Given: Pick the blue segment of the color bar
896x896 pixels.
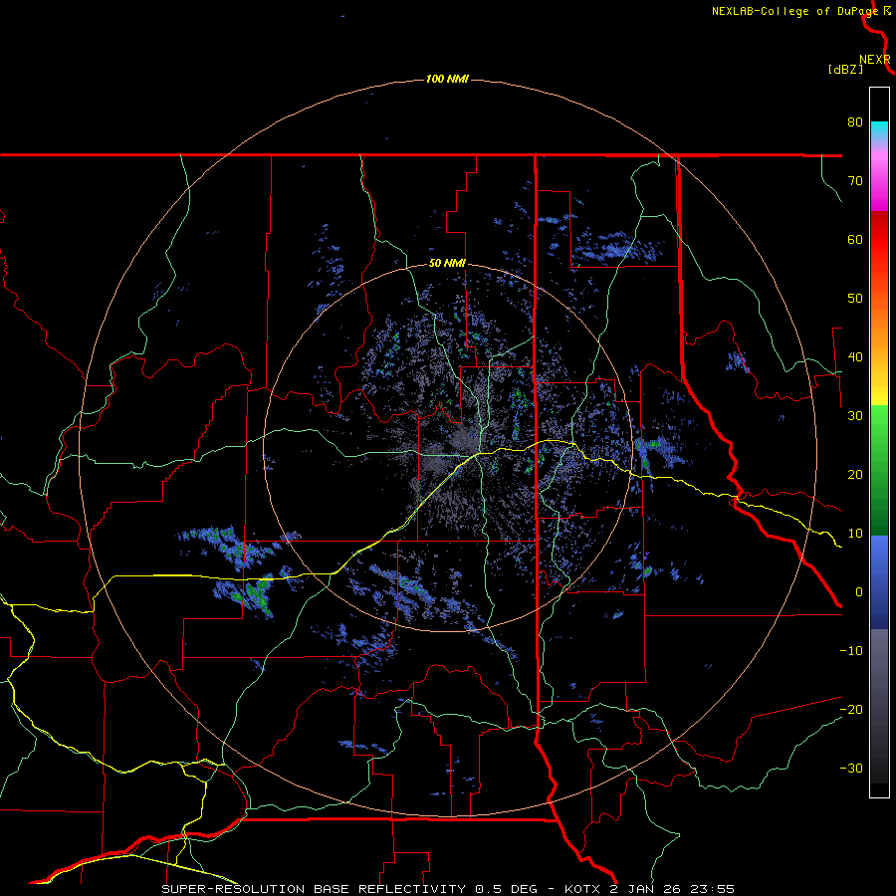Looking at the screenshot, I should [x=879, y=582].
